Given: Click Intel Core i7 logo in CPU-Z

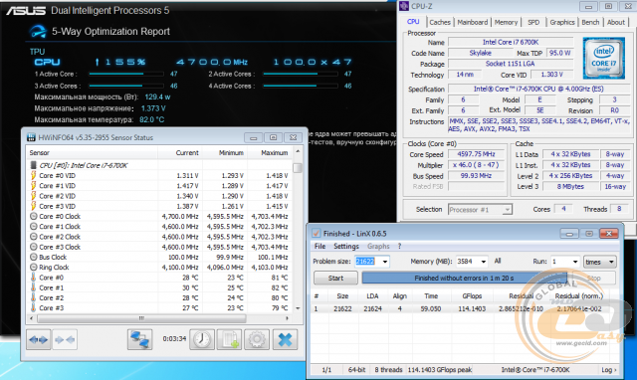Looking at the screenshot, I should 604,58.
